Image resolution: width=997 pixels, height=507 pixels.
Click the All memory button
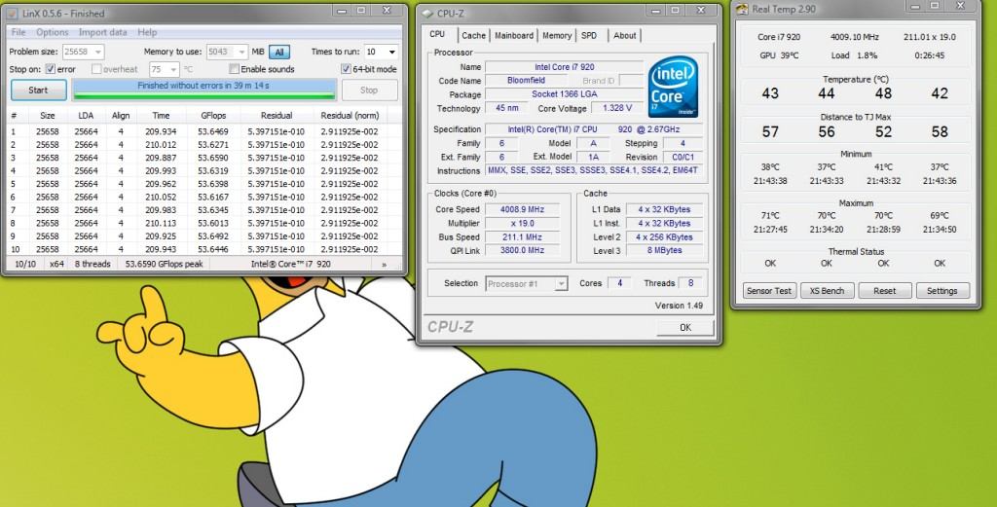279,53
